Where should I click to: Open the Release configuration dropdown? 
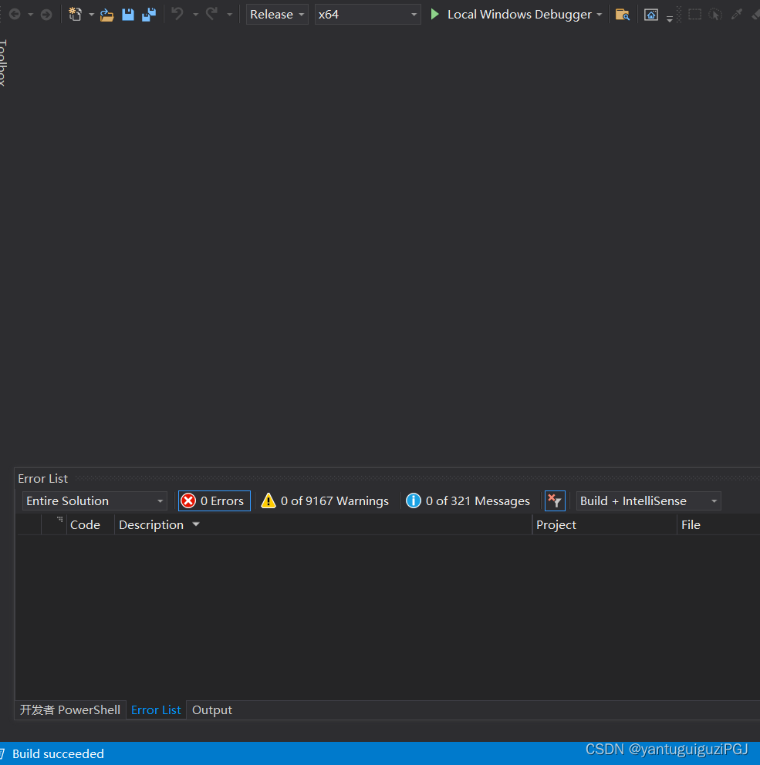coord(276,14)
